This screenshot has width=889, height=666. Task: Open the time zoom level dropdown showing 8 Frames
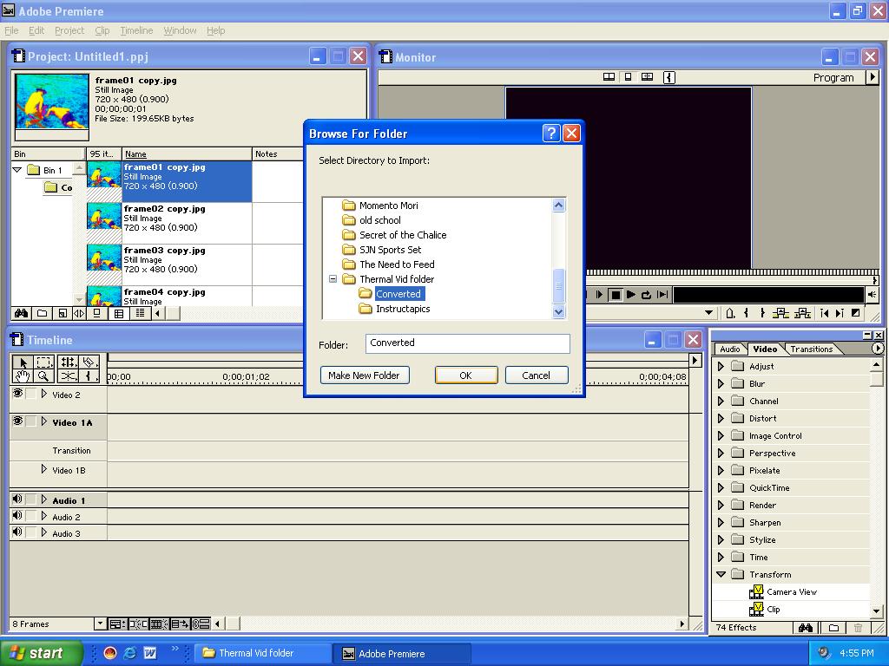click(101, 624)
